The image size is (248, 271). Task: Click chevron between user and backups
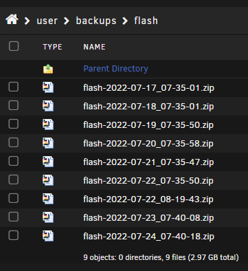(x=67, y=21)
